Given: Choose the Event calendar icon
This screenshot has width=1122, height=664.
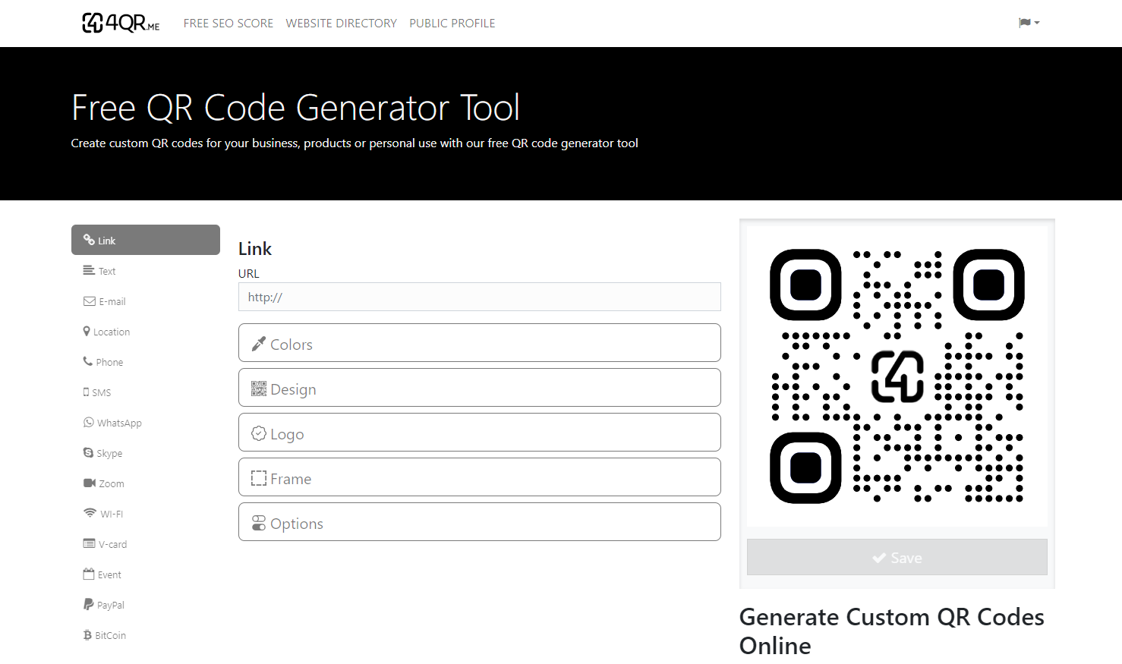Looking at the screenshot, I should coord(89,574).
